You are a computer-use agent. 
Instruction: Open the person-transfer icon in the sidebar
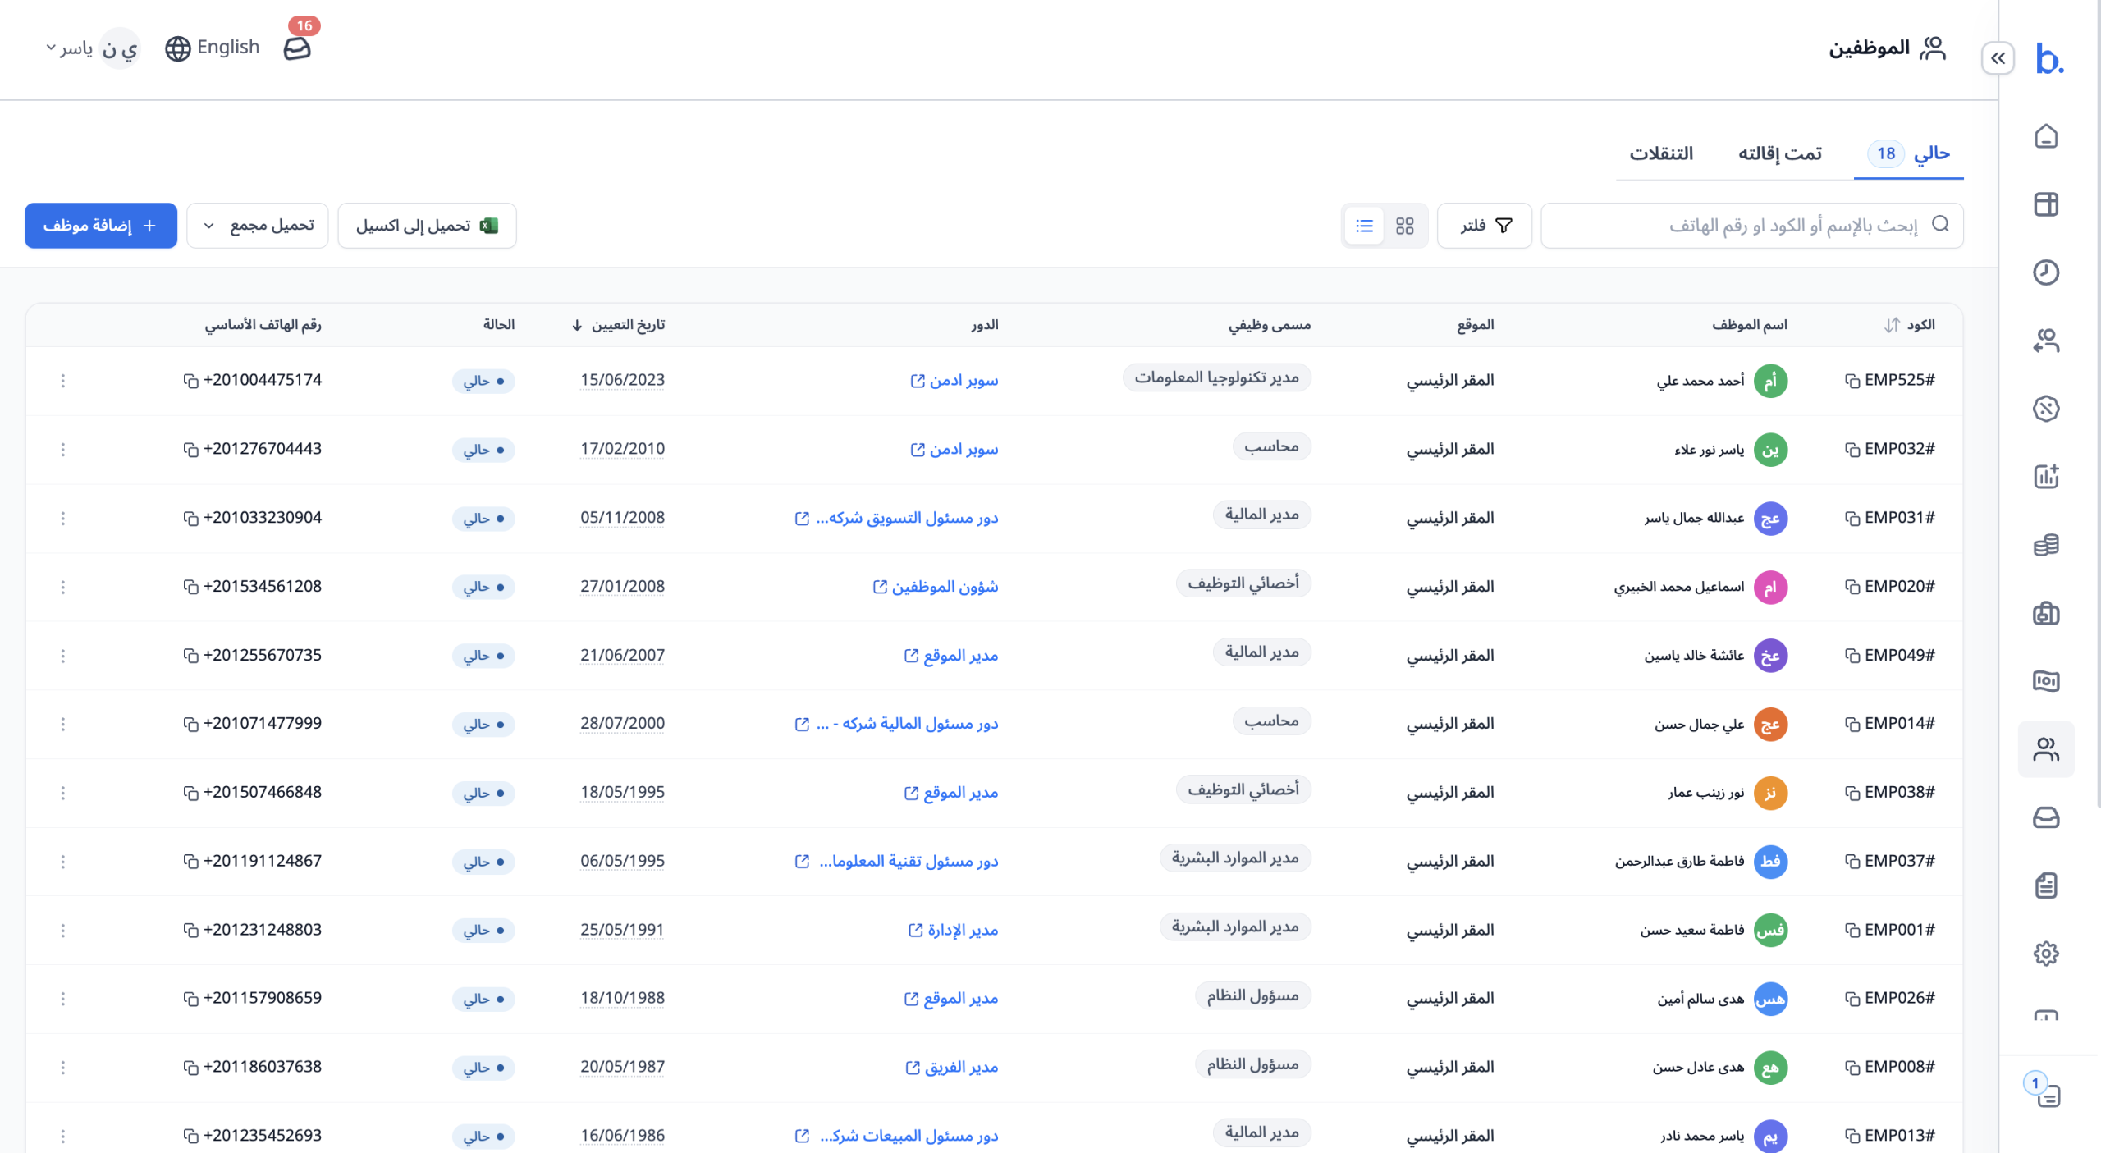[x=2046, y=341]
